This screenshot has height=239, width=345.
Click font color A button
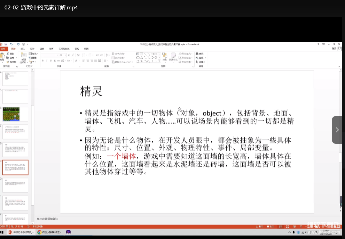[x=76, y=60]
